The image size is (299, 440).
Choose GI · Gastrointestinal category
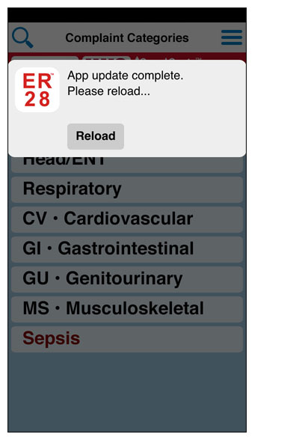[127, 249]
